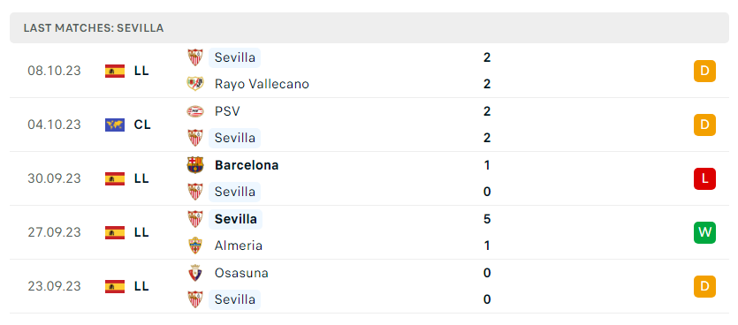738x325 pixels.
Task: Click the Almeria club crest icon
Action: point(194,246)
